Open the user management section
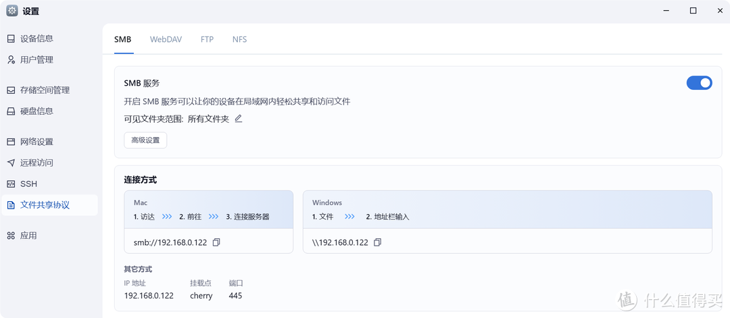Image resolution: width=730 pixels, height=318 pixels. (x=36, y=60)
